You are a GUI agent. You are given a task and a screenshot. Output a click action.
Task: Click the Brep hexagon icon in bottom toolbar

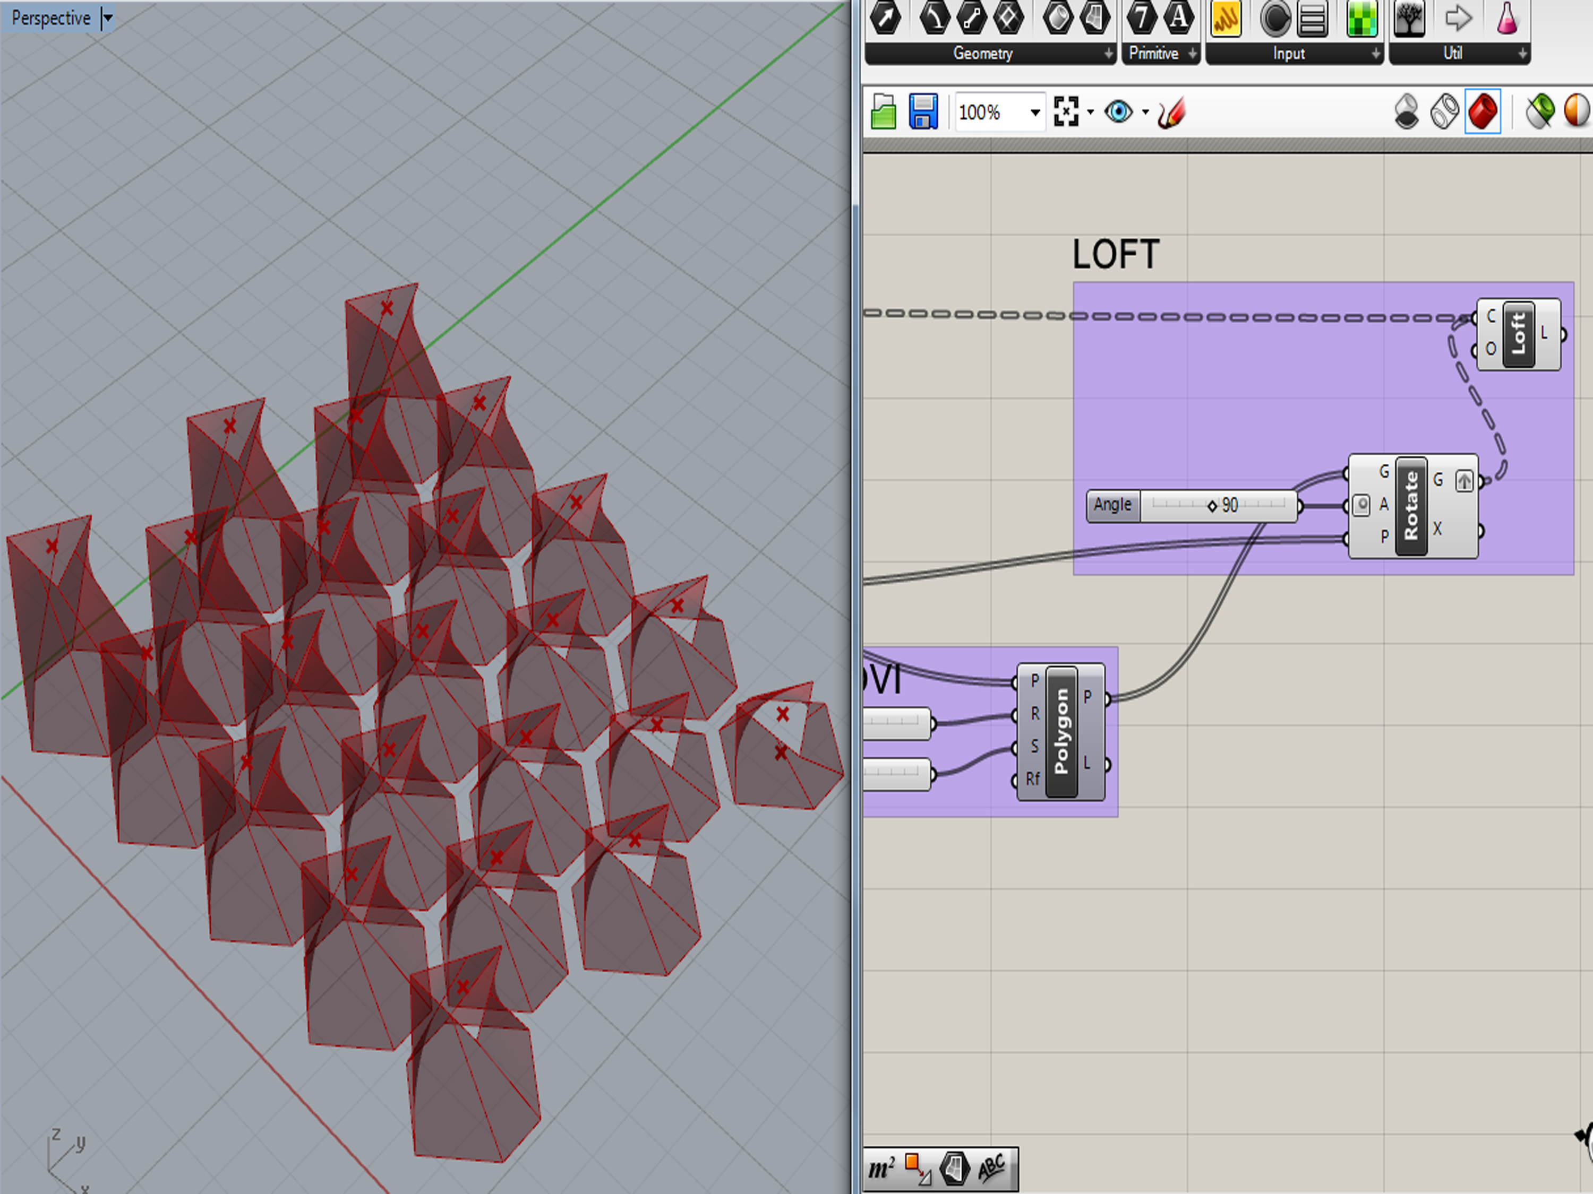(x=954, y=1168)
